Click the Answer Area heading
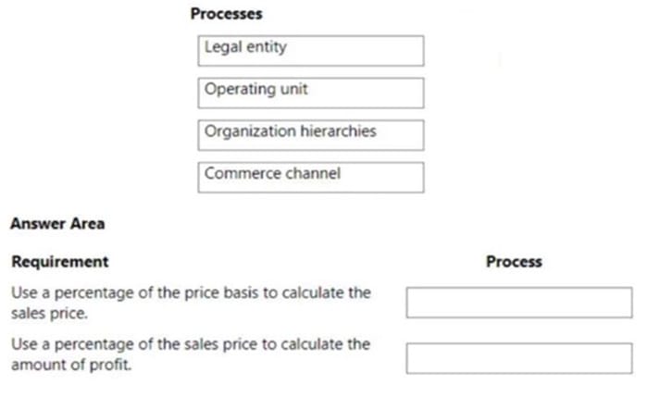 pos(57,224)
